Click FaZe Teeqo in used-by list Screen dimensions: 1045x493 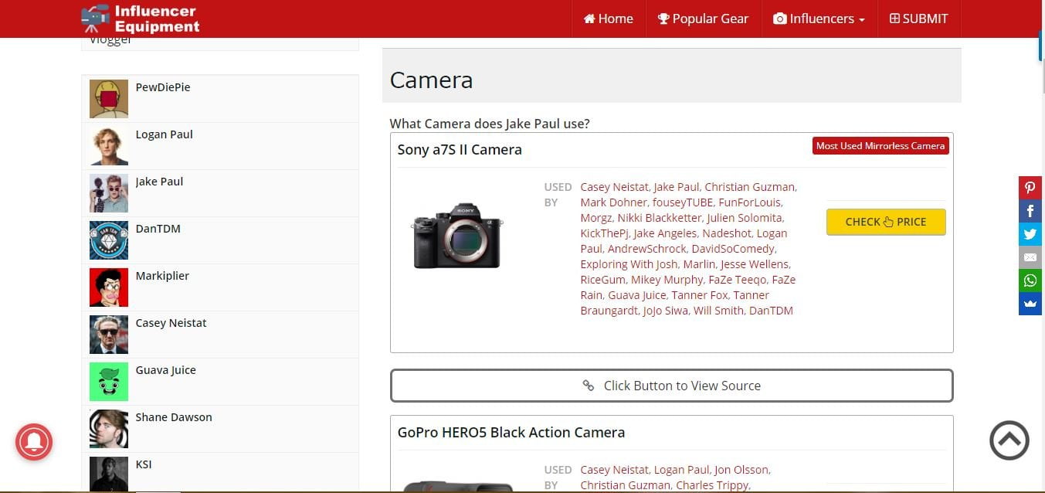click(x=738, y=280)
